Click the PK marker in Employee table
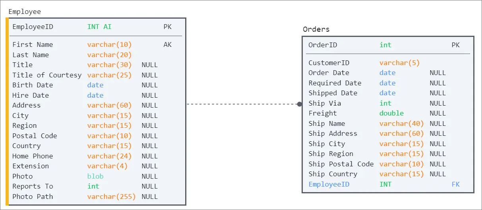 (168, 27)
